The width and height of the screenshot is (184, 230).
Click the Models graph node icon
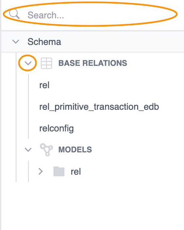(46, 150)
